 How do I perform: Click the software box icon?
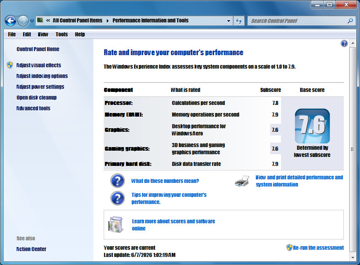[x=115, y=225]
